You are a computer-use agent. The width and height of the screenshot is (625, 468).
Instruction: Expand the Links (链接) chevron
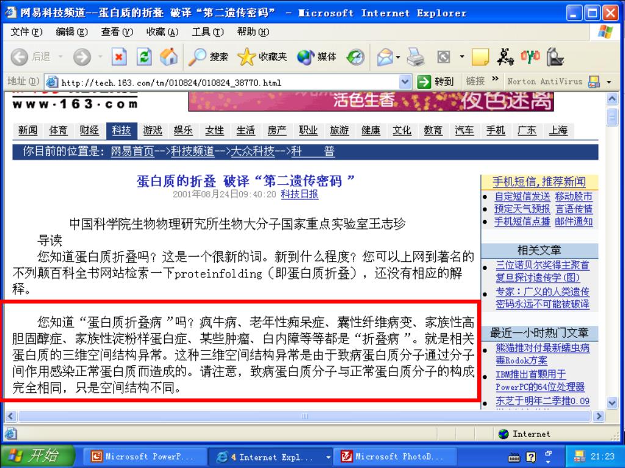tap(495, 79)
